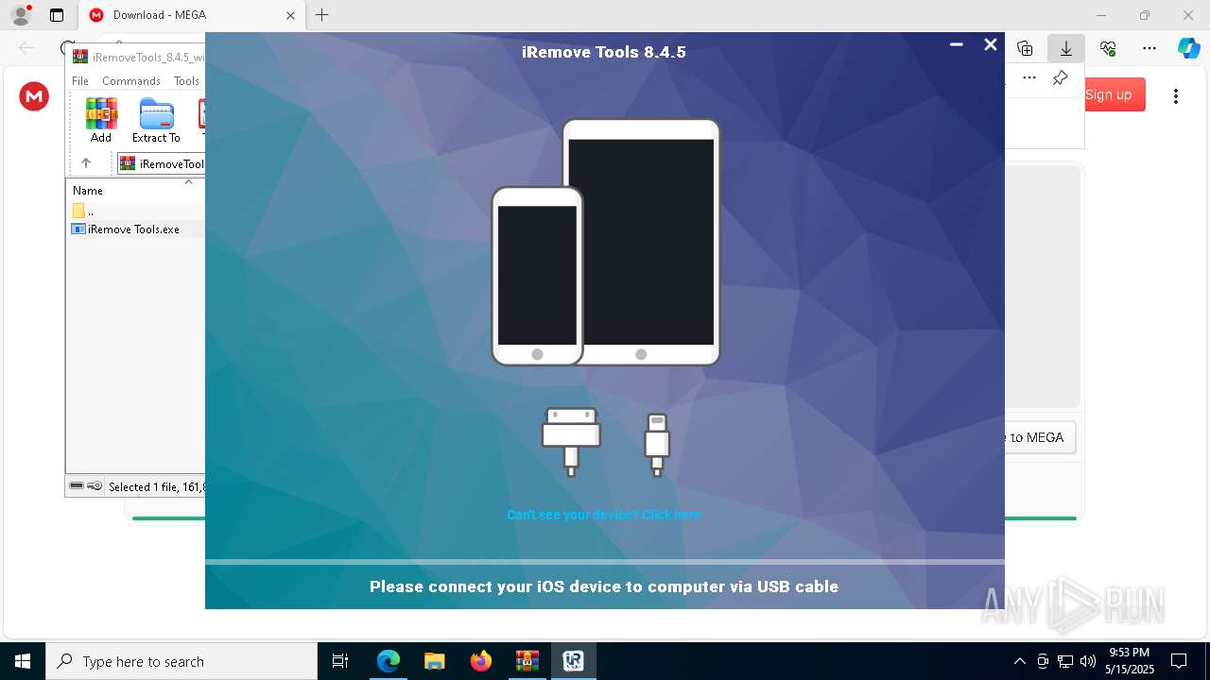The height and width of the screenshot is (680, 1210).
Task: Click the MEGA logo on the page
Action: click(34, 95)
